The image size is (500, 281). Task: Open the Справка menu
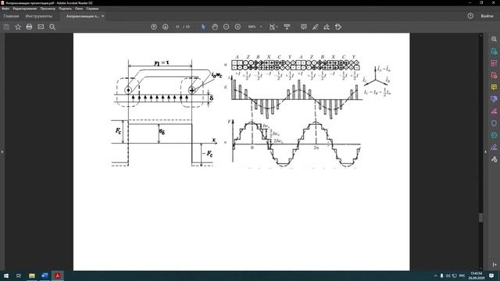click(x=92, y=9)
